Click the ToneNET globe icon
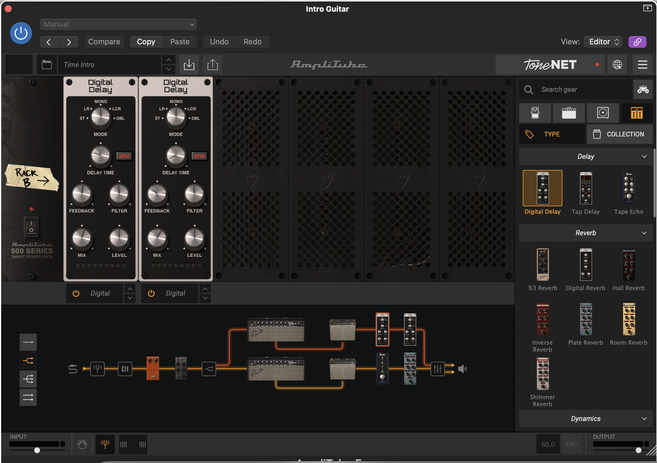 (x=617, y=64)
